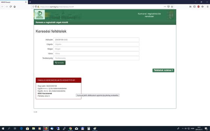The width and height of the screenshot is (210, 131).
Task: Click the volume icon in system tray
Action: tap(186, 129)
